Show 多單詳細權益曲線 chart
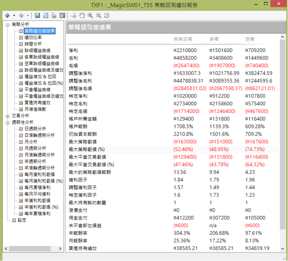This screenshot has width=288, height=261. [x=42, y=57]
